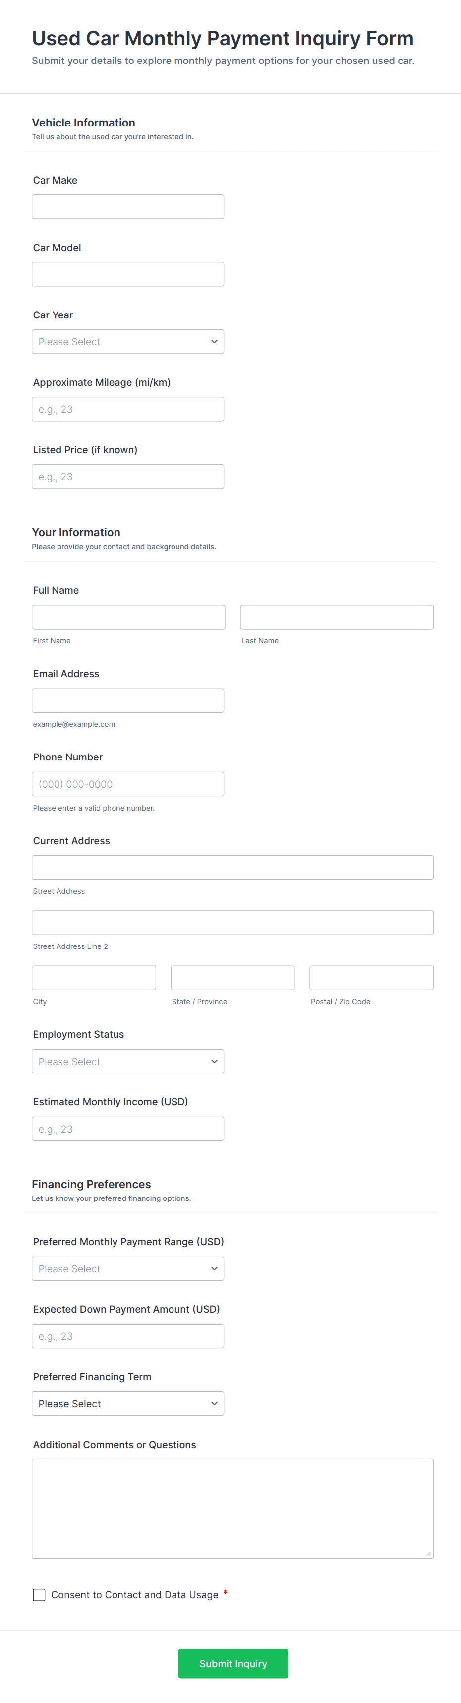This screenshot has width=461, height=1703.
Task: Click the Street Address Line 2 field
Action: (232, 923)
